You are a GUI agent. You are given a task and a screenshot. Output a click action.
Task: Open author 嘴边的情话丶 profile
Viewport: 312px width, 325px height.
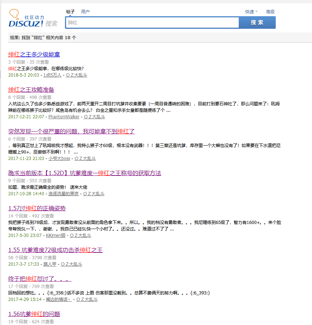pos(59,299)
